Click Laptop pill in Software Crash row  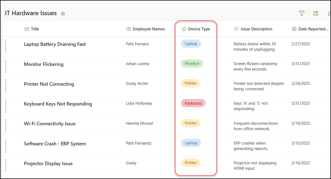[x=191, y=143]
